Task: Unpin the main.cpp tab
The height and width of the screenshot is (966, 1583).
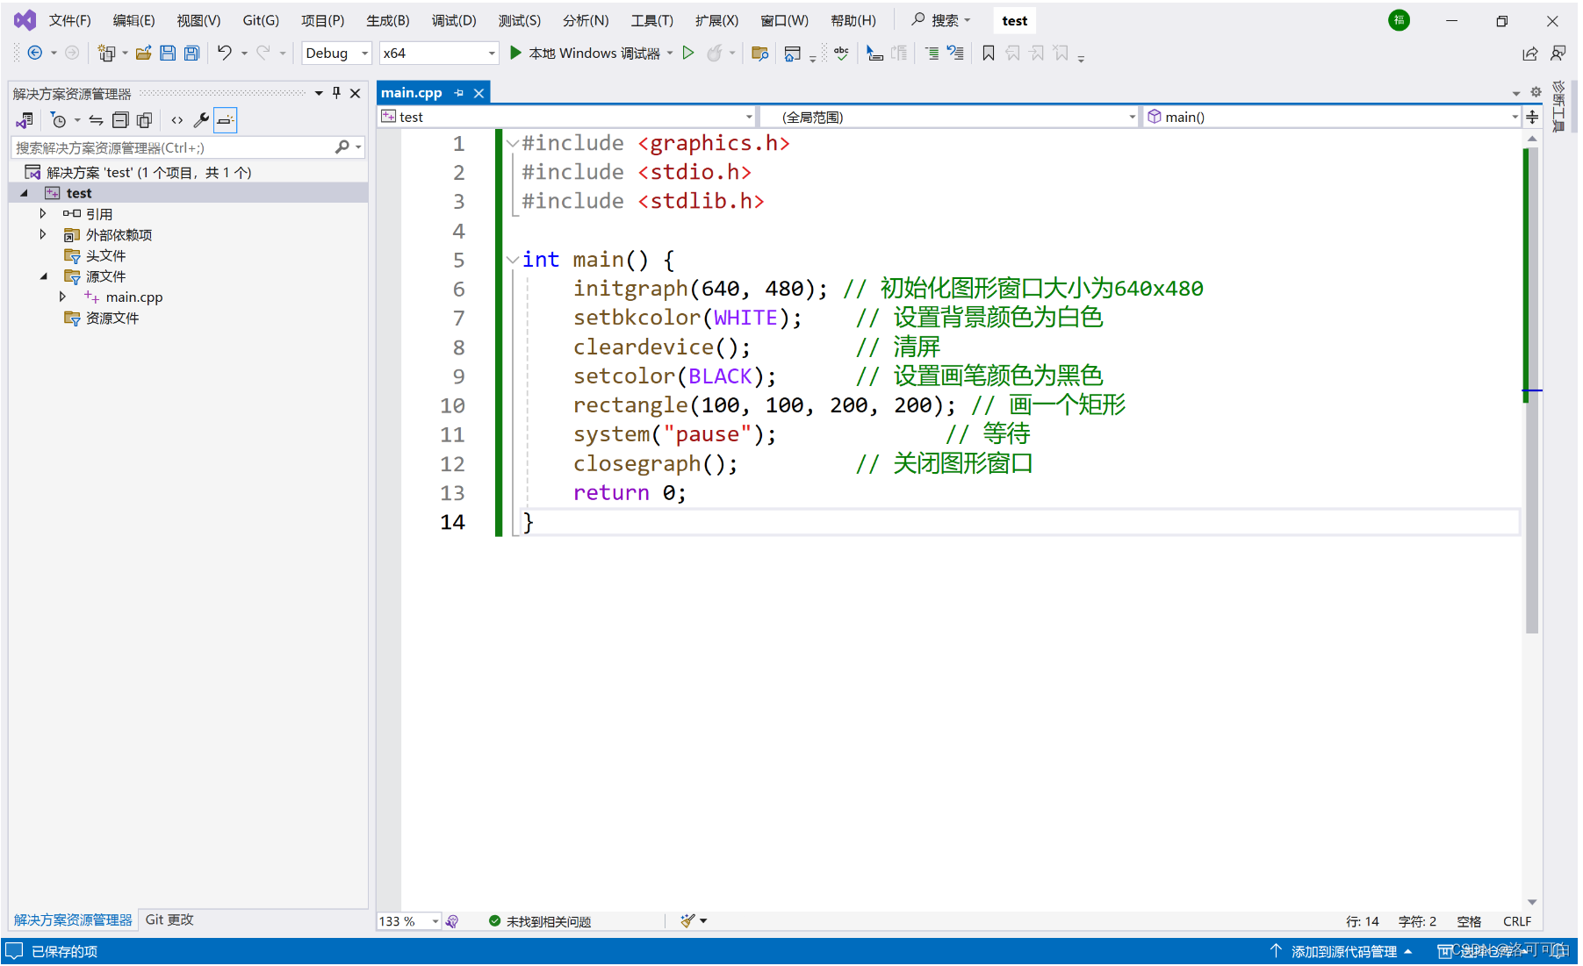Action: pyautogui.click(x=458, y=92)
